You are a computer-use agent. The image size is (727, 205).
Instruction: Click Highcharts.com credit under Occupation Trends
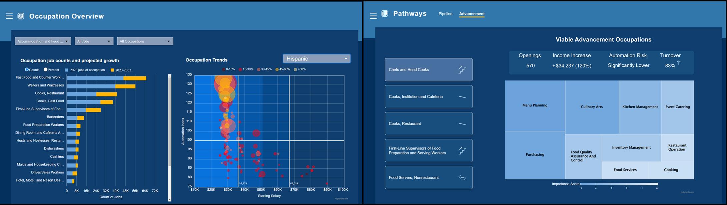tap(341, 199)
